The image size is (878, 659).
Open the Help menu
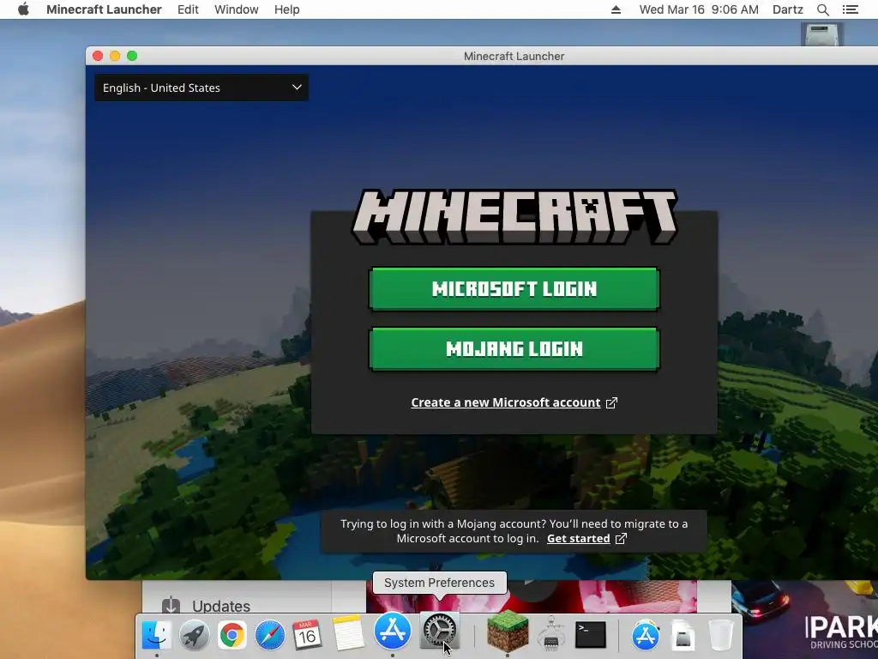pyautogui.click(x=286, y=9)
